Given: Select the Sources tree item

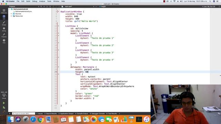Looking at the screenshot, I should coord(18,14).
